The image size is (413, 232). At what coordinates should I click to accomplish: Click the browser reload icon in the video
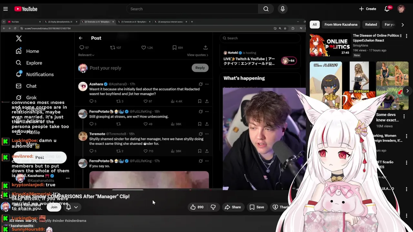[x=15, y=28]
